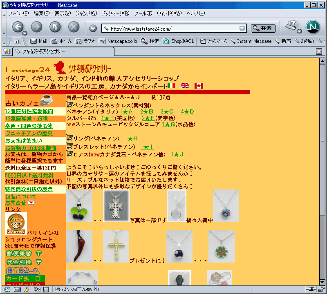The image size is (327, 294).
Task: Collapse the navigation toolbar grippy
Action: [4, 27]
